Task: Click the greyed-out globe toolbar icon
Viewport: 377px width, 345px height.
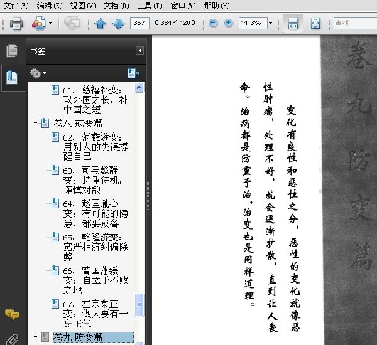Action: [x=72, y=23]
